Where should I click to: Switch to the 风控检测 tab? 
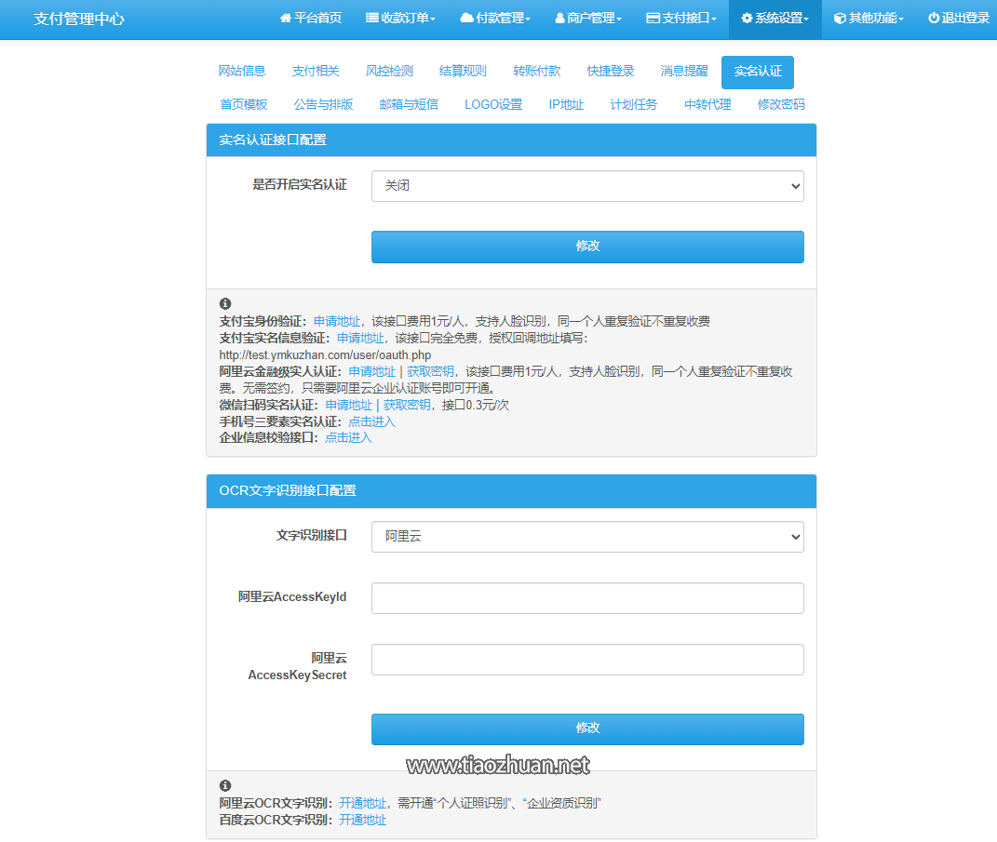coord(388,71)
